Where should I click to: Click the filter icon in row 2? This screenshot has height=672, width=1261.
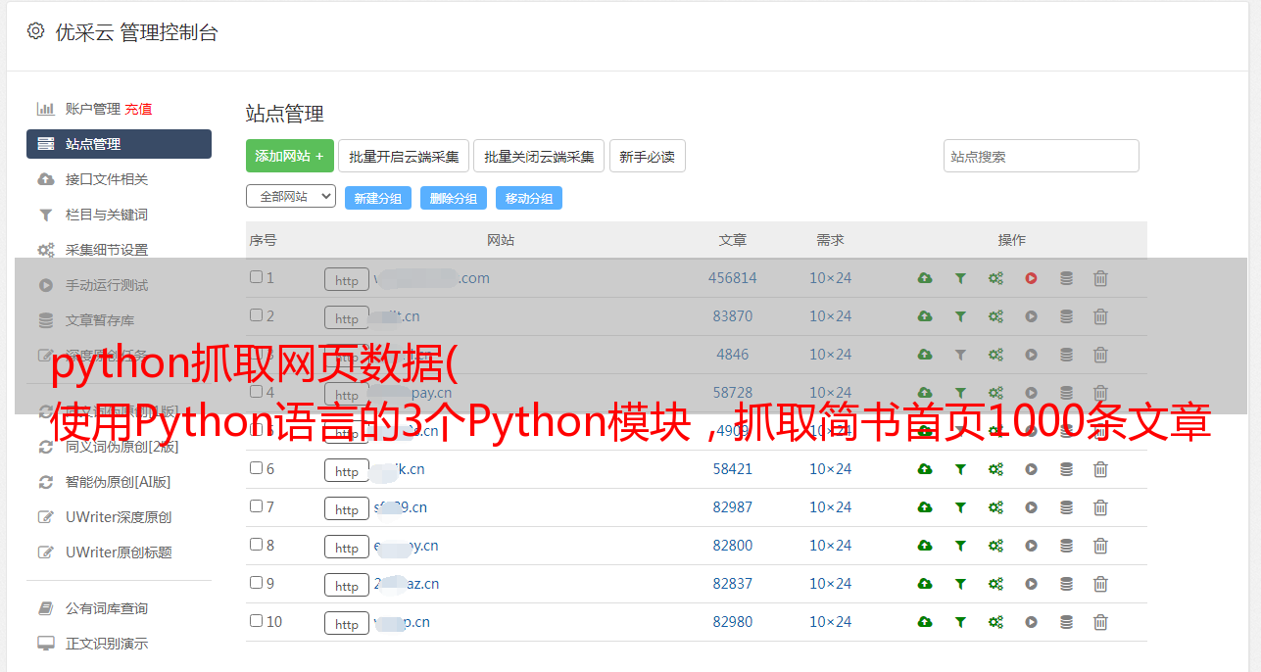pyautogui.click(x=960, y=316)
